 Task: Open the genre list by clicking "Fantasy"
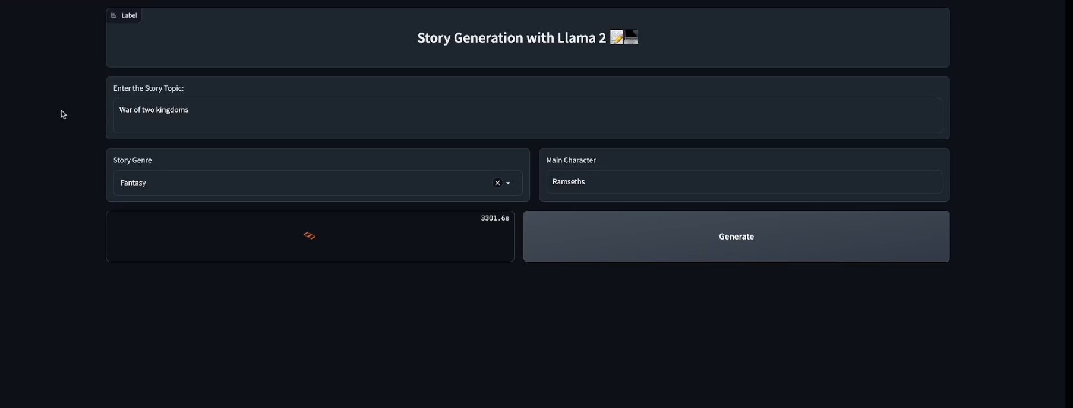click(x=133, y=183)
